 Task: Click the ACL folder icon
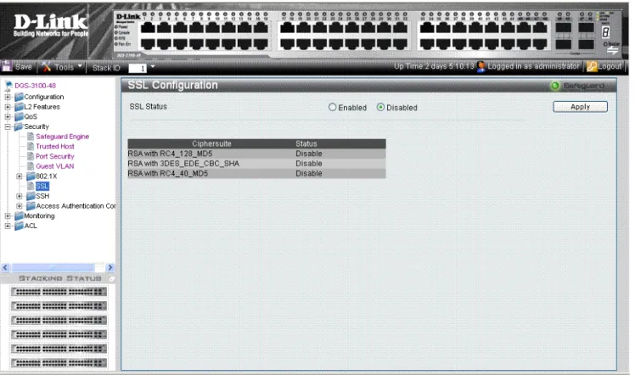pos(19,227)
